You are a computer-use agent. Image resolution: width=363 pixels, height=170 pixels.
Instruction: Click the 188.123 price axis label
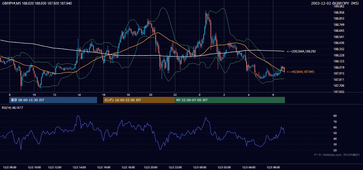pyautogui.click(x=339, y=61)
